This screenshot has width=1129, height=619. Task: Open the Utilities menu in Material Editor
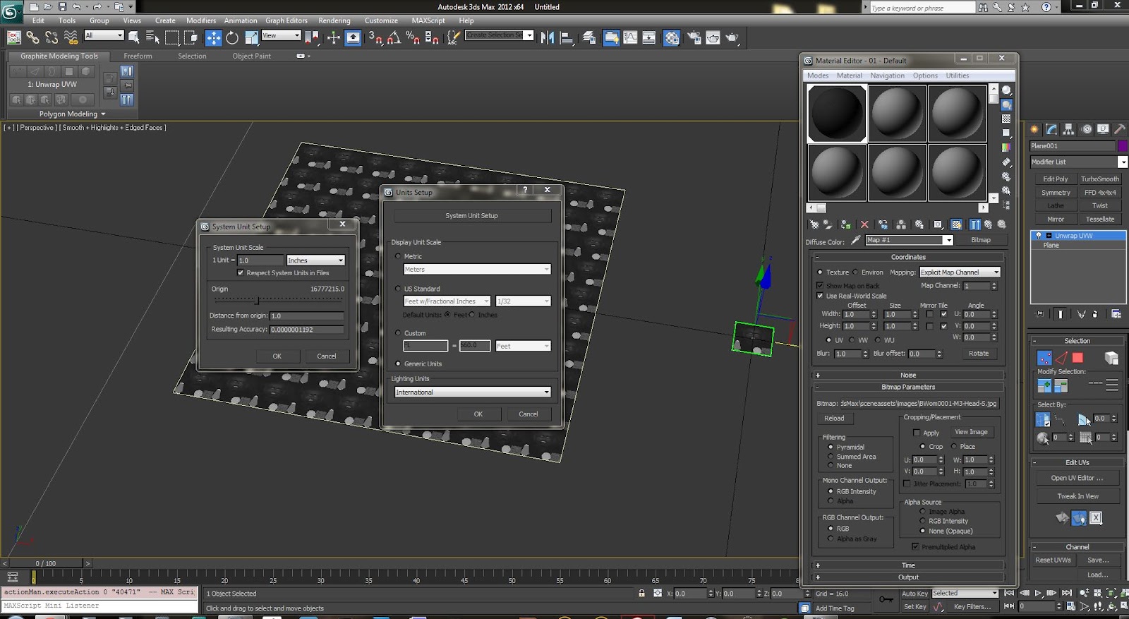957,76
